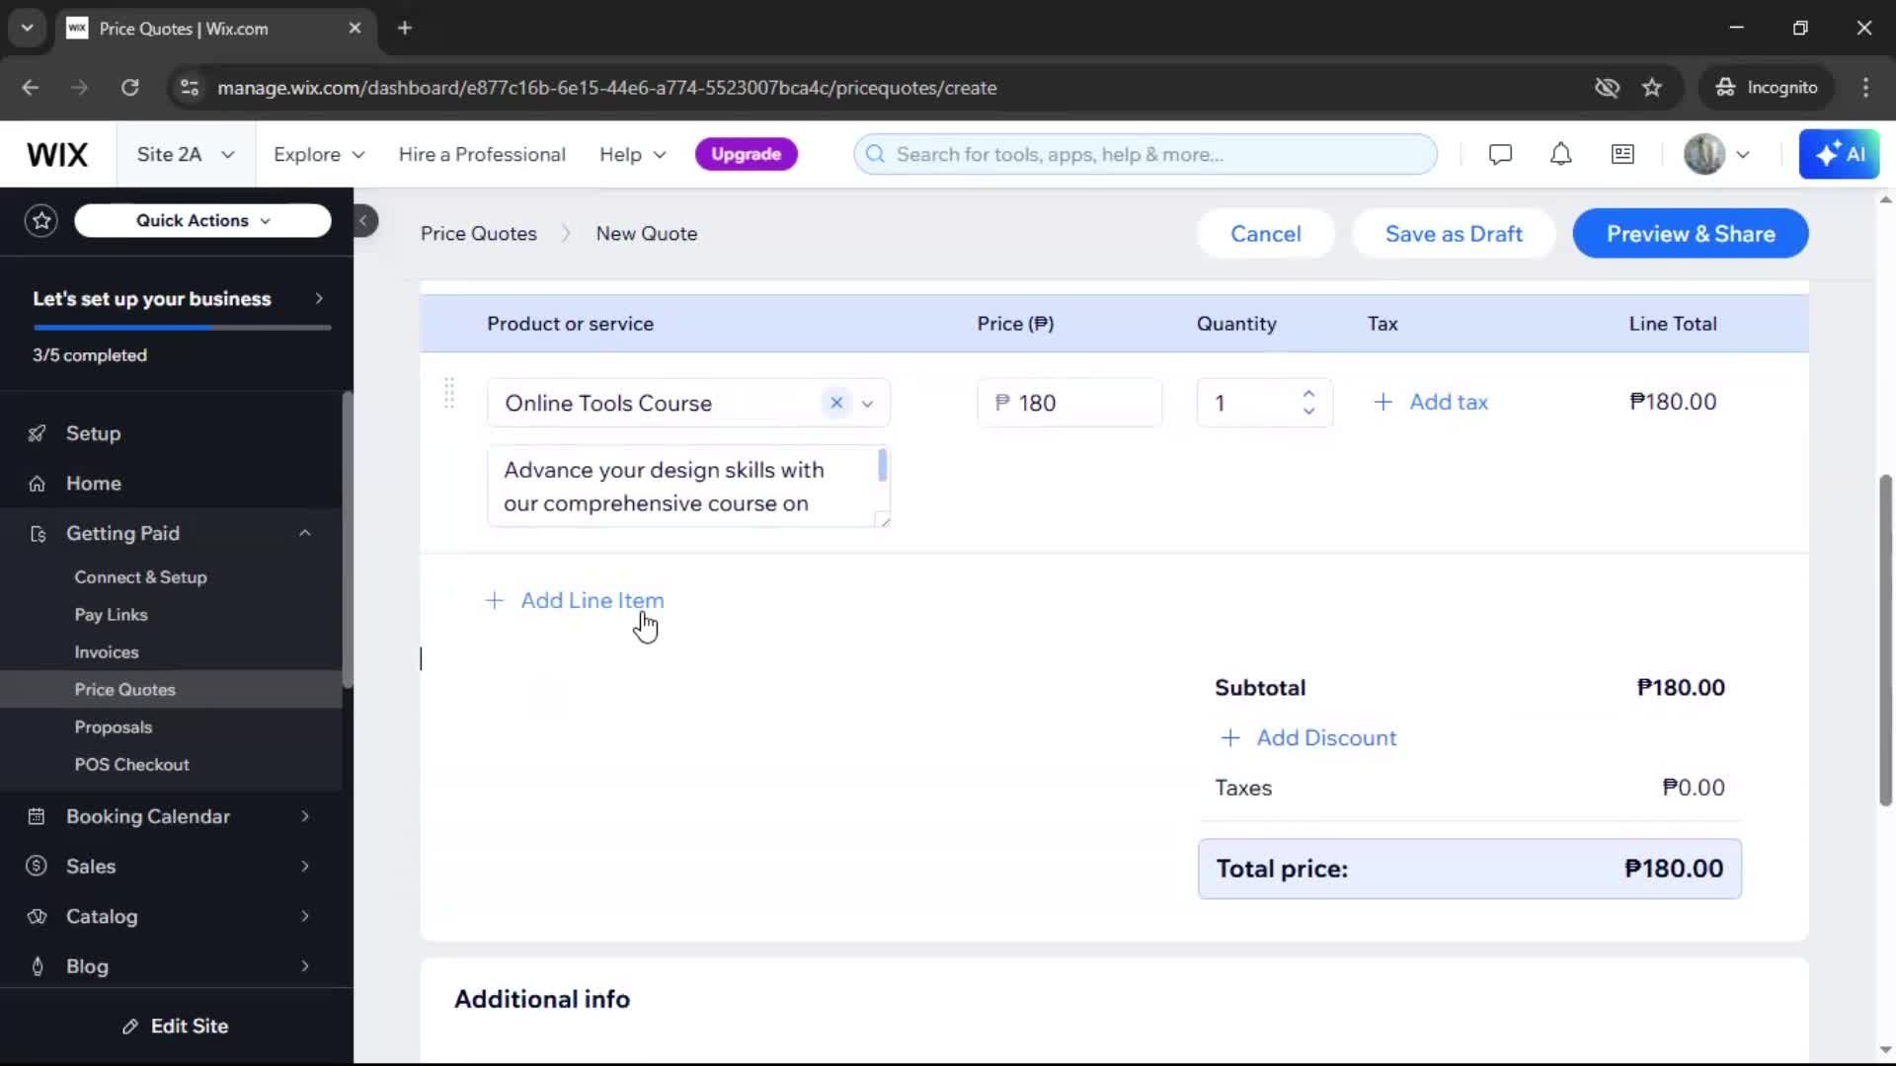The image size is (1896, 1066).
Task: Open Let's set up your business
Action: pos(178,299)
